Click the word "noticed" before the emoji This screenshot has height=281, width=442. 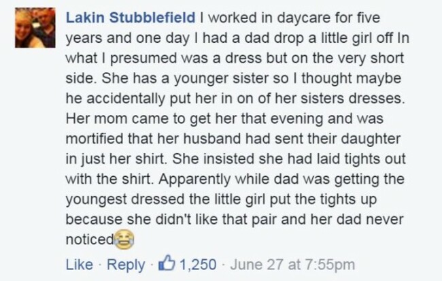click(x=90, y=240)
